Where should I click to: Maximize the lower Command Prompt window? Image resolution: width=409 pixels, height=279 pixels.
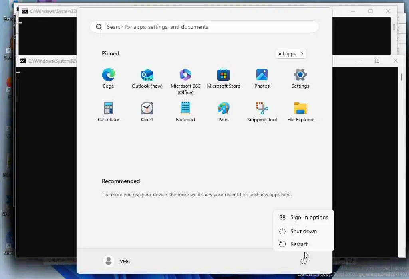coord(377,61)
